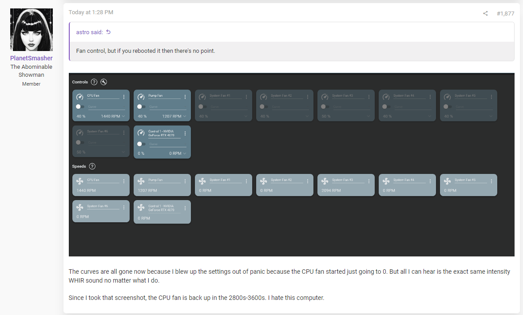
Task: Expand the System Fan #6 control chevron
Action: (123, 152)
